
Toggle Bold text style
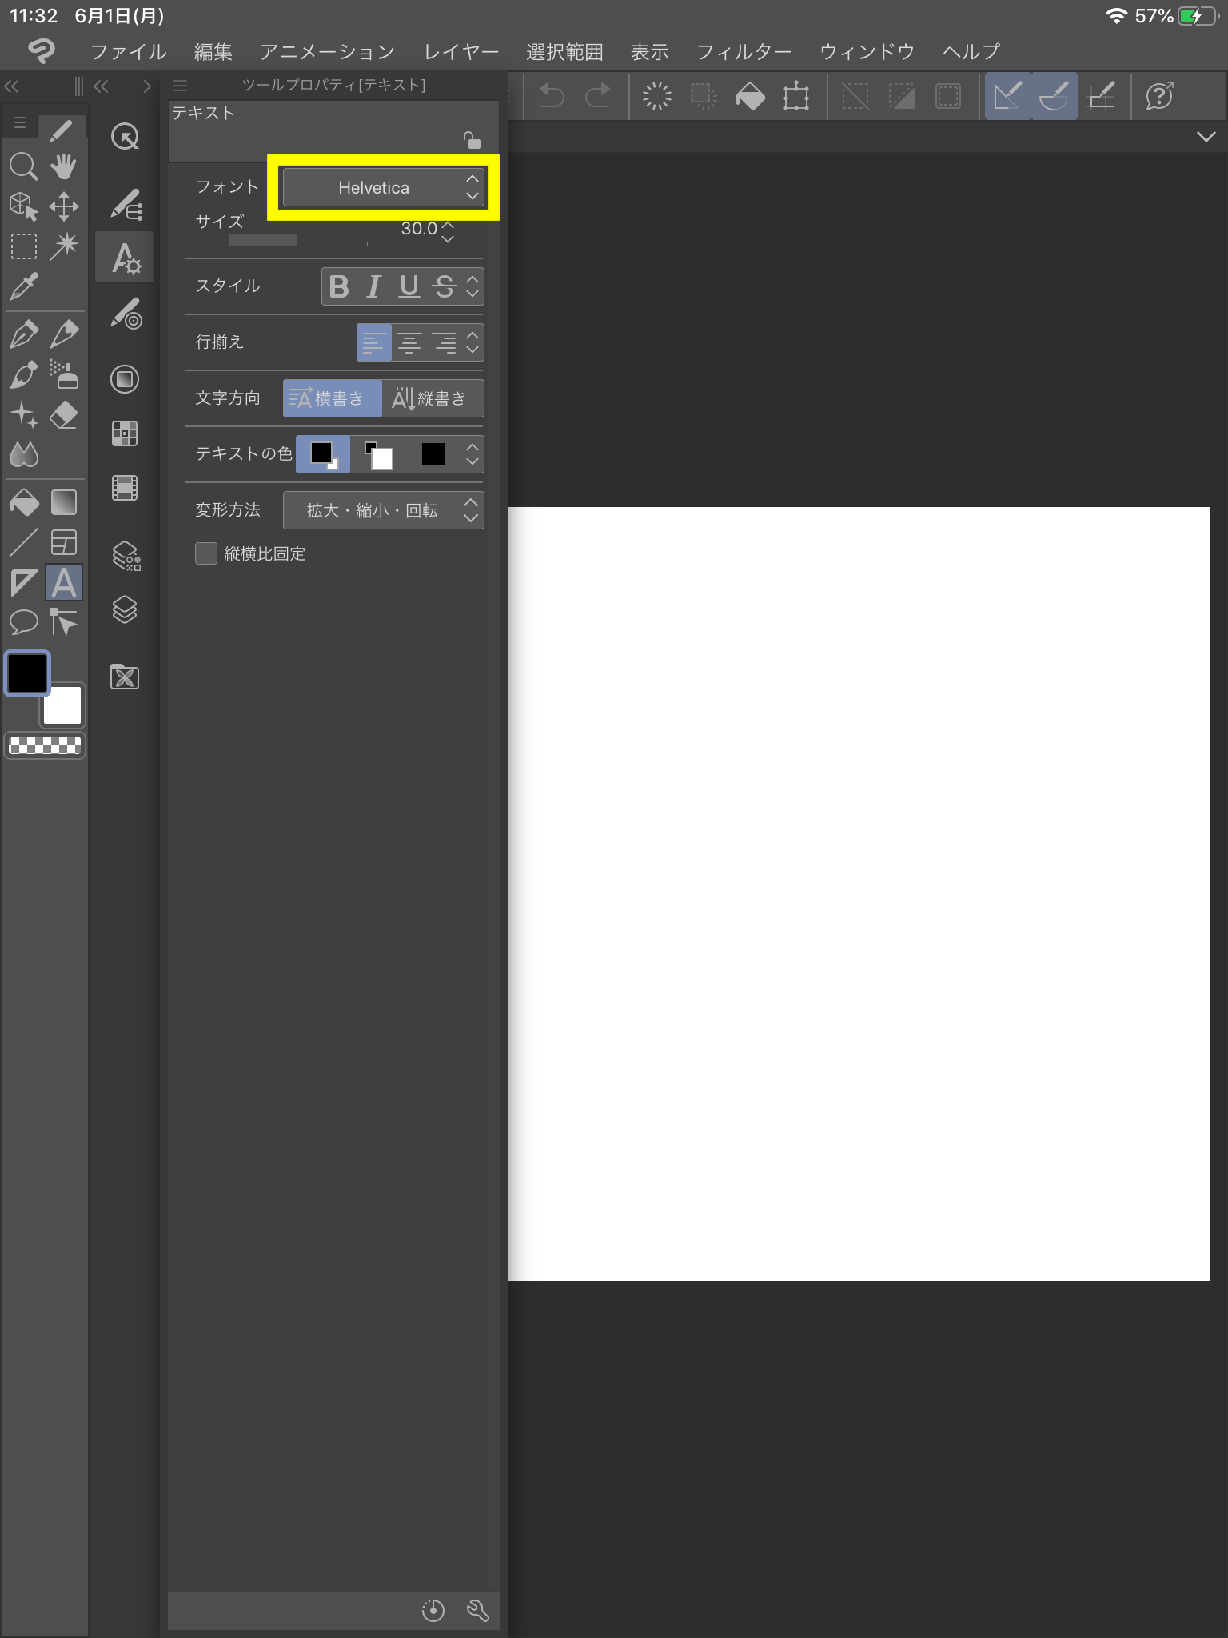339,286
